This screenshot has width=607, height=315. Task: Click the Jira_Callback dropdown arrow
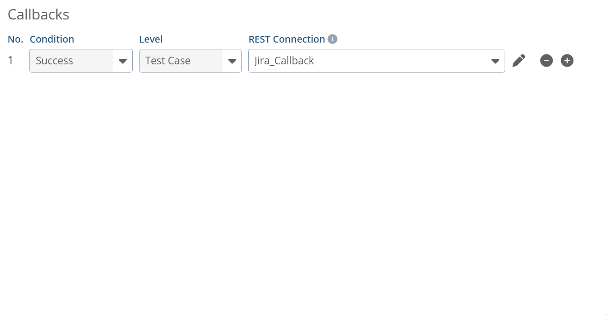point(495,60)
